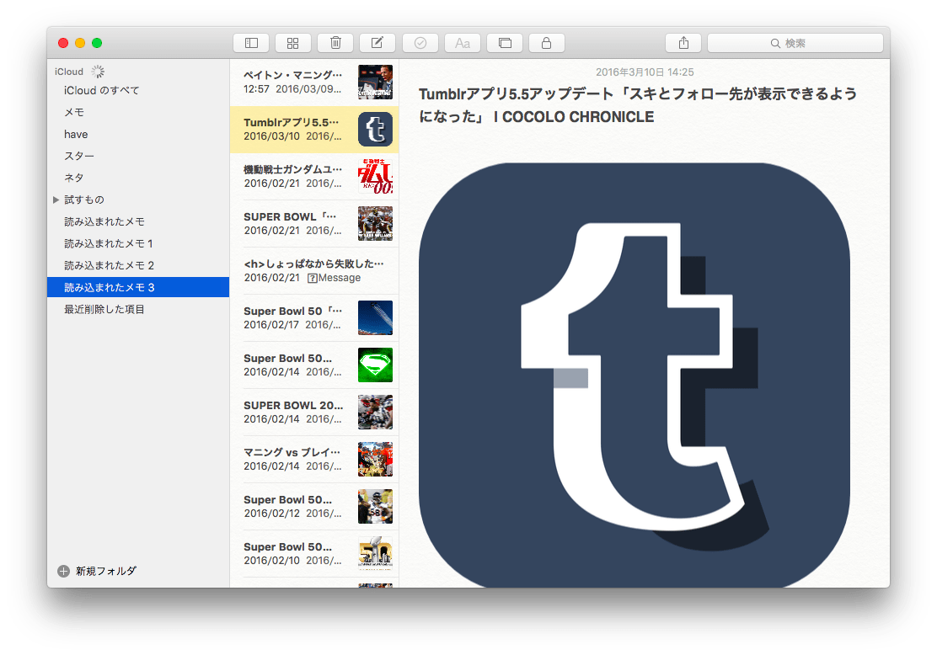The image size is (937, 655).
Task: Open the have folder
Action: (138, 135)
